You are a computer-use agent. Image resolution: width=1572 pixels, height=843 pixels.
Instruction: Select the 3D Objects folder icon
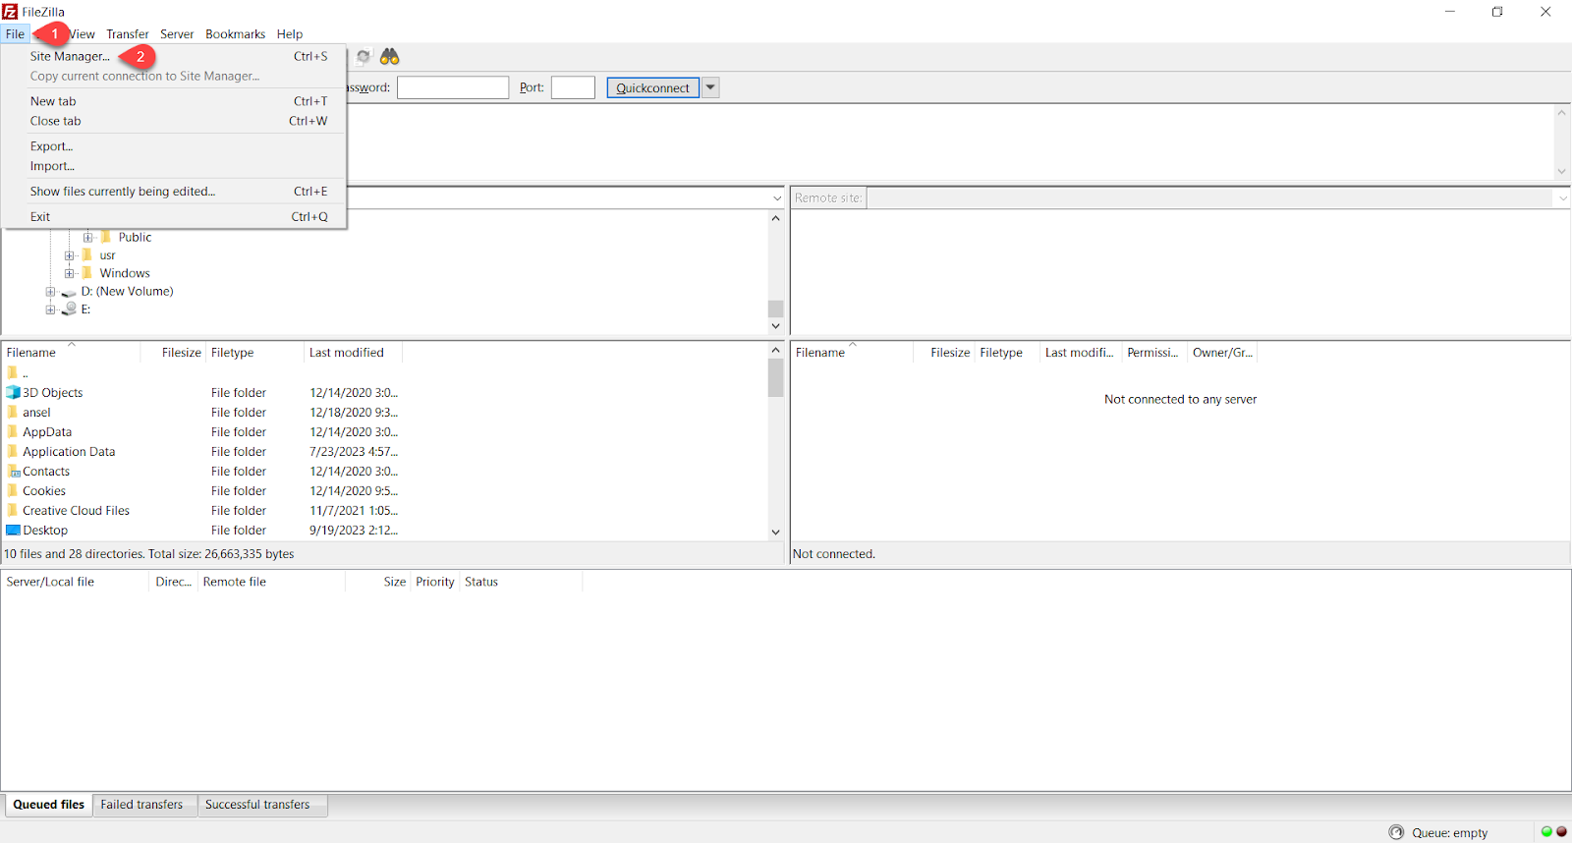coord(13,392)
